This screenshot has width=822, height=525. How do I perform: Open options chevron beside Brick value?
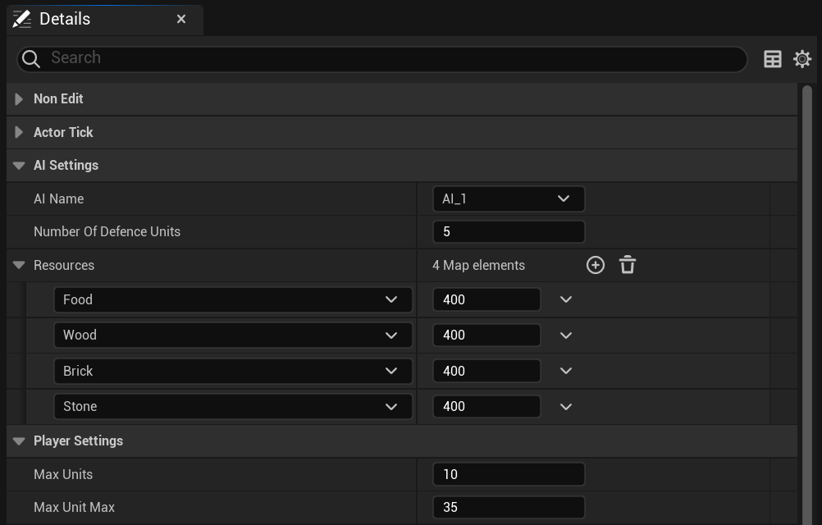(x=566, y=371)
